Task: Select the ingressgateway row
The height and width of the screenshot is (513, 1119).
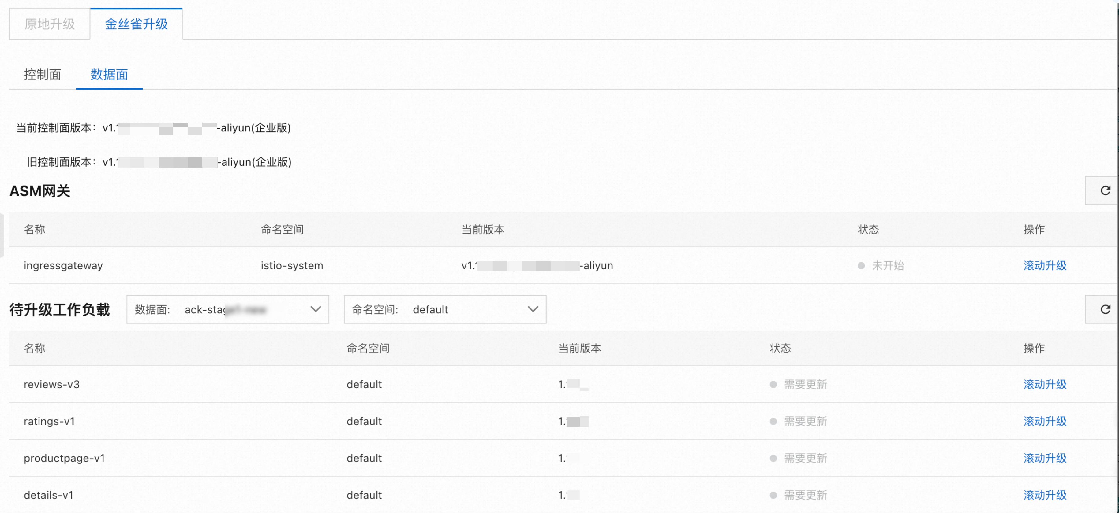Action: coord(63,266)
